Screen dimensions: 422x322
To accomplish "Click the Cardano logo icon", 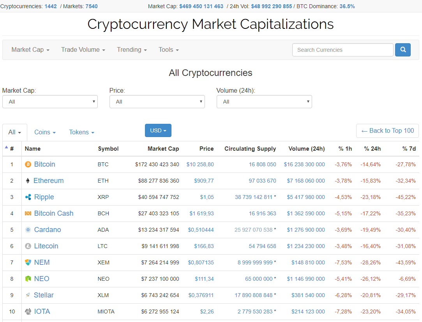I will click(x=28, y=230).
